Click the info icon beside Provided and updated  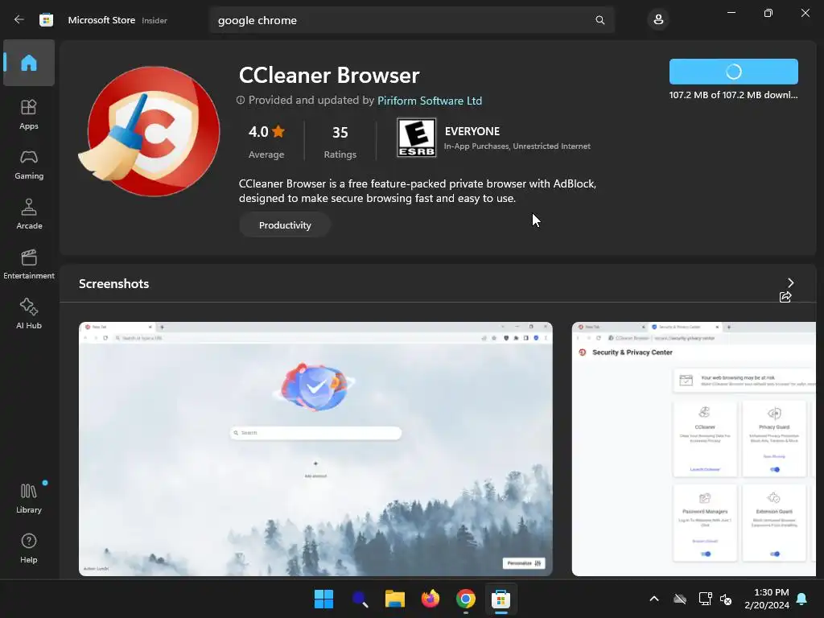pos(241,100)
